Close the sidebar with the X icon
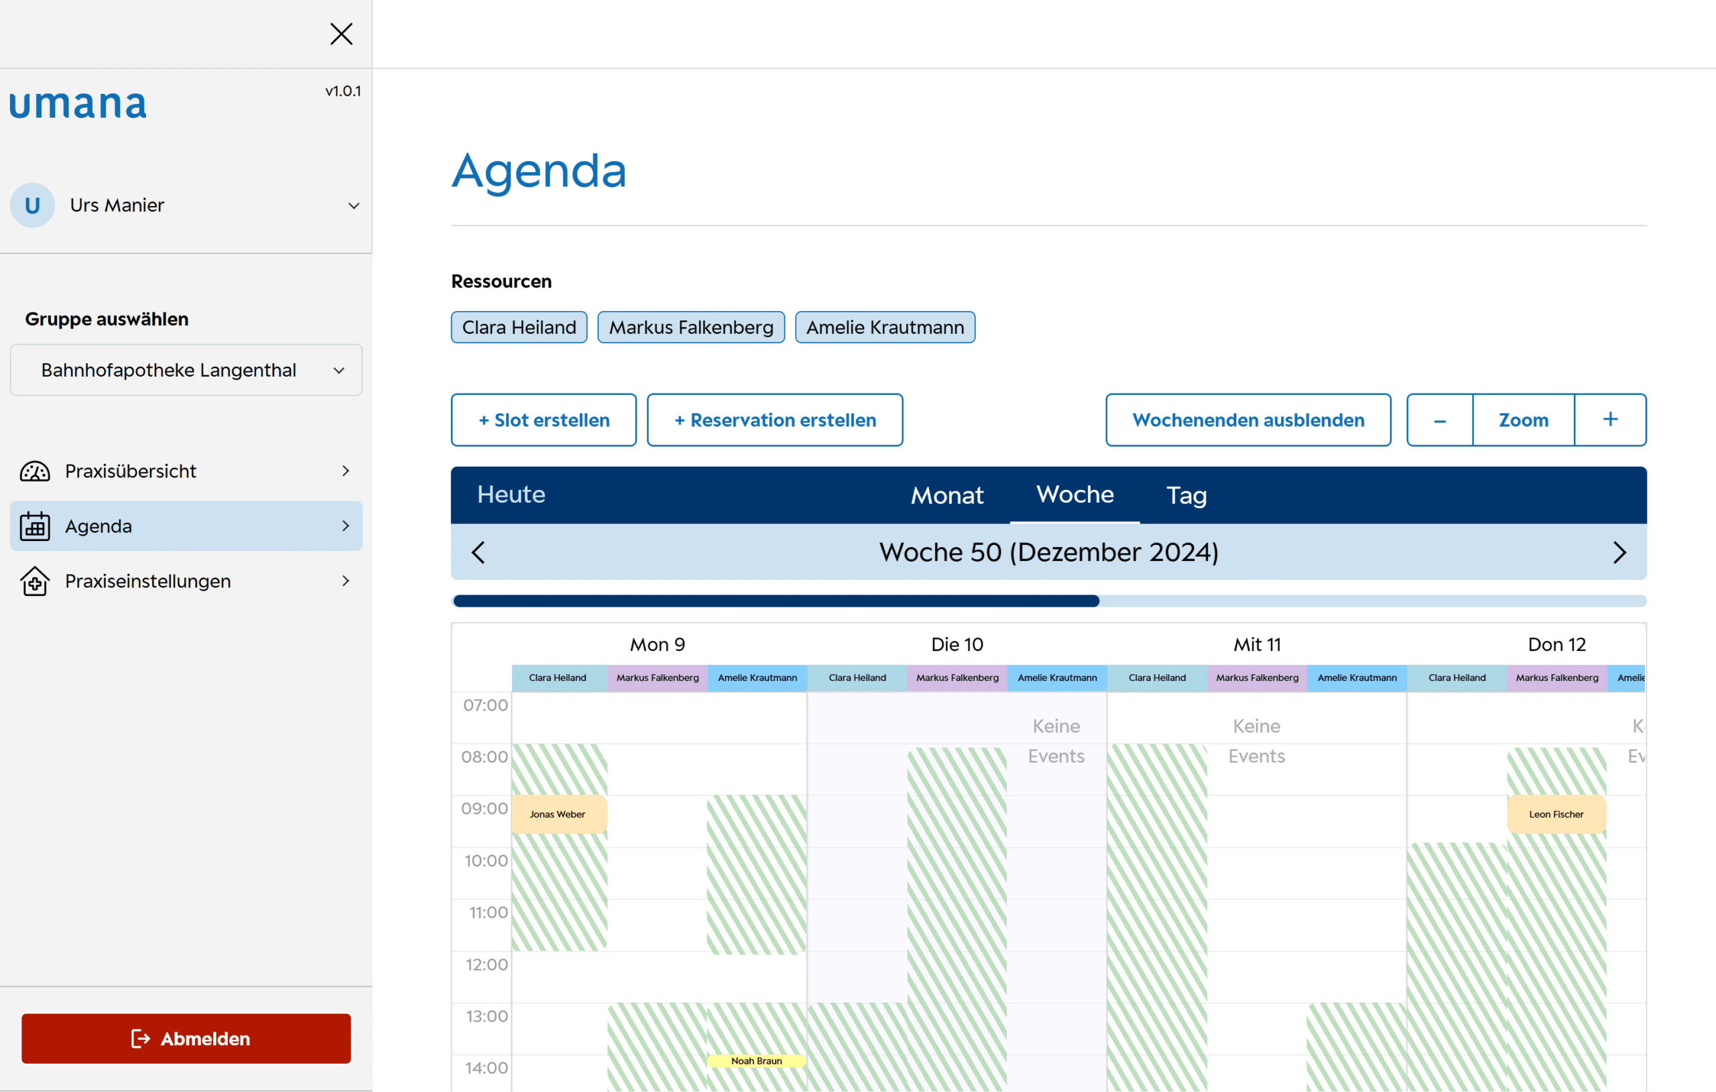This screenshot has height=1092, width=1716. pos(341,34)
